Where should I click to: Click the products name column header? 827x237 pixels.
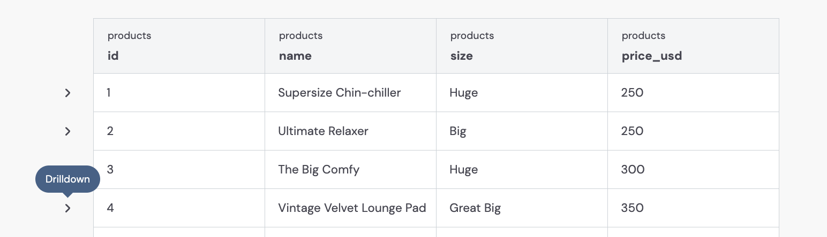pos(350,46)
